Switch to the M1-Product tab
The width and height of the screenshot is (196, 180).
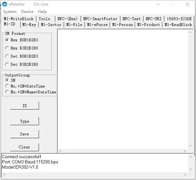(148, 25)
